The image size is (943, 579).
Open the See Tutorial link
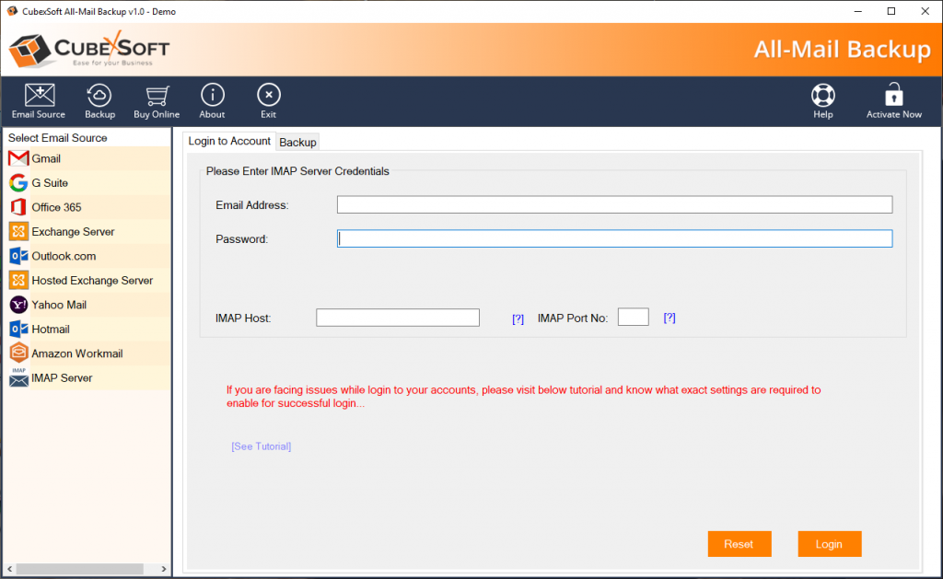click(x=262, y=446)
